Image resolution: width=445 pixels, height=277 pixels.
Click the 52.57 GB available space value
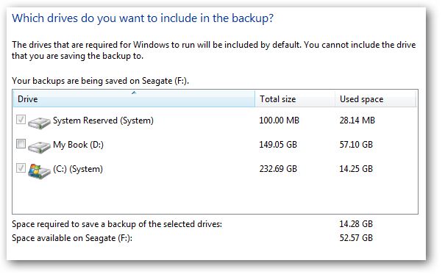(356, 237)
